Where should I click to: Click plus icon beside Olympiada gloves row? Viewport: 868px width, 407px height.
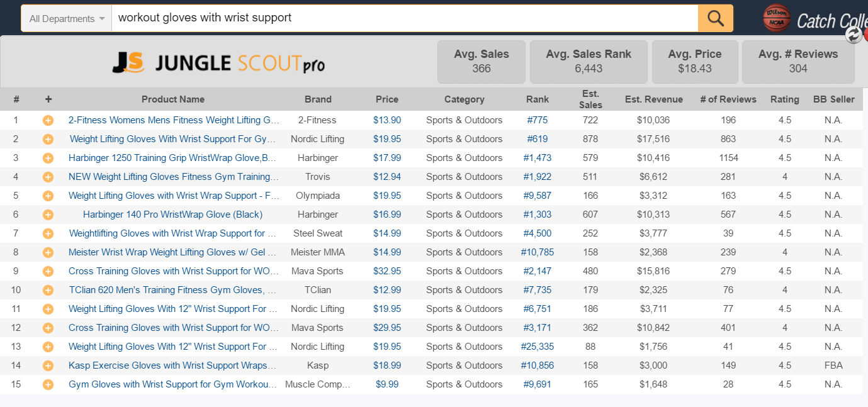[x=48, y=196]
